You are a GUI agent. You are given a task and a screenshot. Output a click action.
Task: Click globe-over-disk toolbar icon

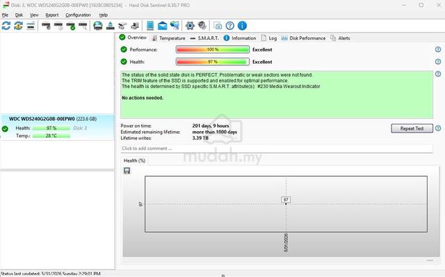coord(98,26)
